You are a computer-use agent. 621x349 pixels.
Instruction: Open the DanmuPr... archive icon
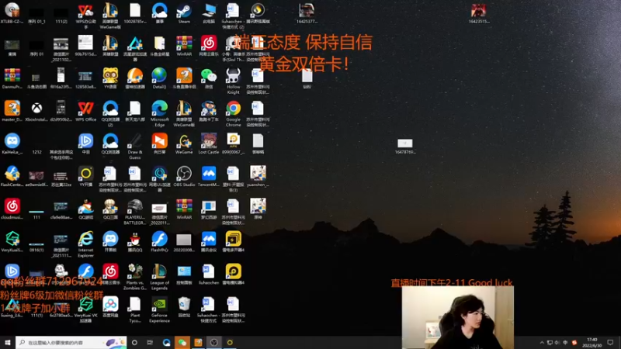coord(12,78)
